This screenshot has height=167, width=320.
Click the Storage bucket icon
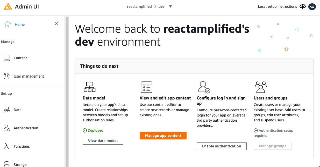click(7, 164)
